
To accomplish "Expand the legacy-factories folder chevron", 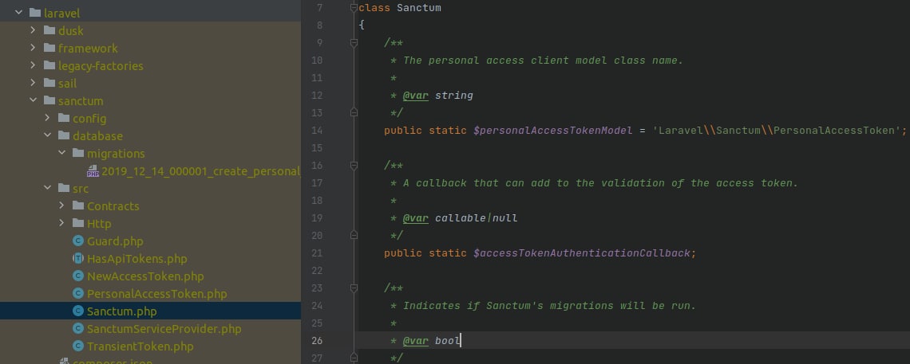I will [33, 65].
